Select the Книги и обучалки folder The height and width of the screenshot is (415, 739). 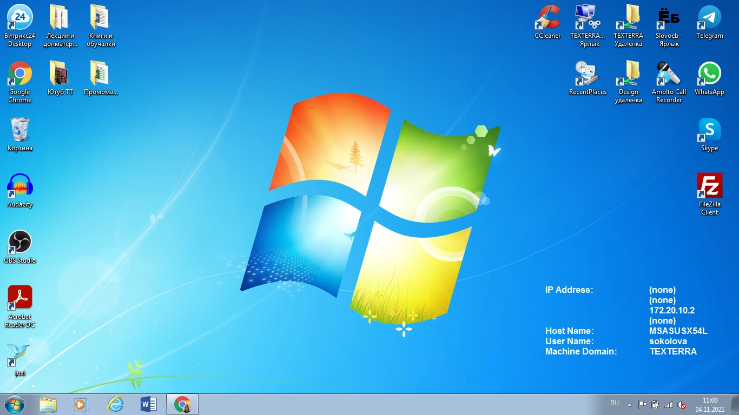[101, 25]
